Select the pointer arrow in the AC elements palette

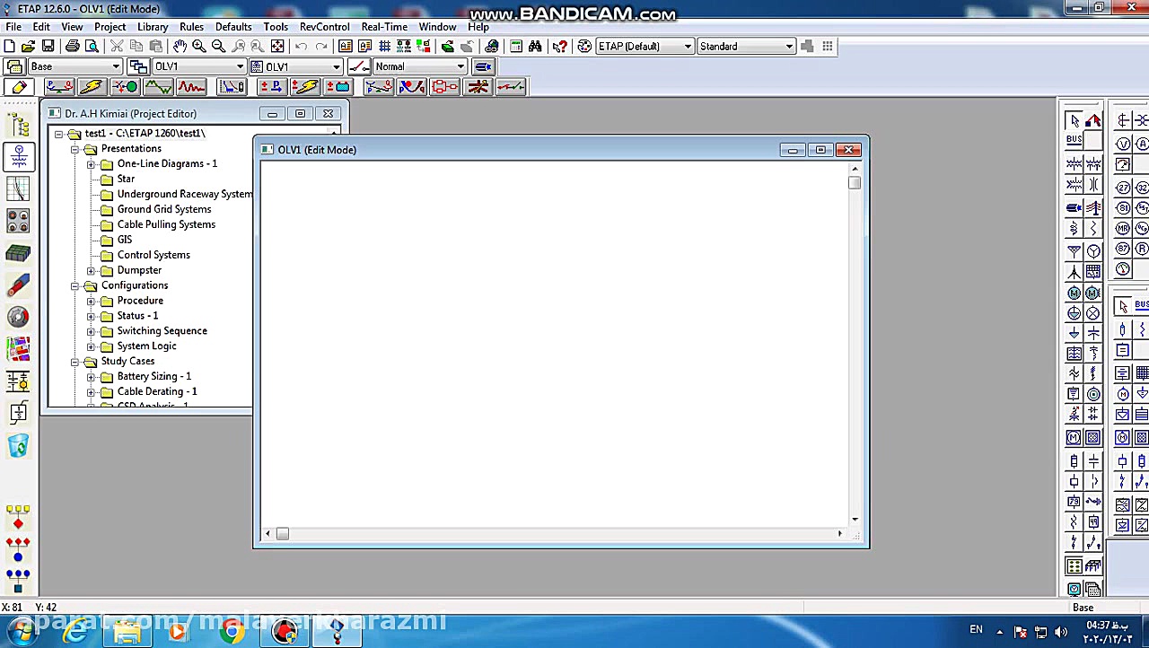pyautogui.click(x=1074, y=121)
